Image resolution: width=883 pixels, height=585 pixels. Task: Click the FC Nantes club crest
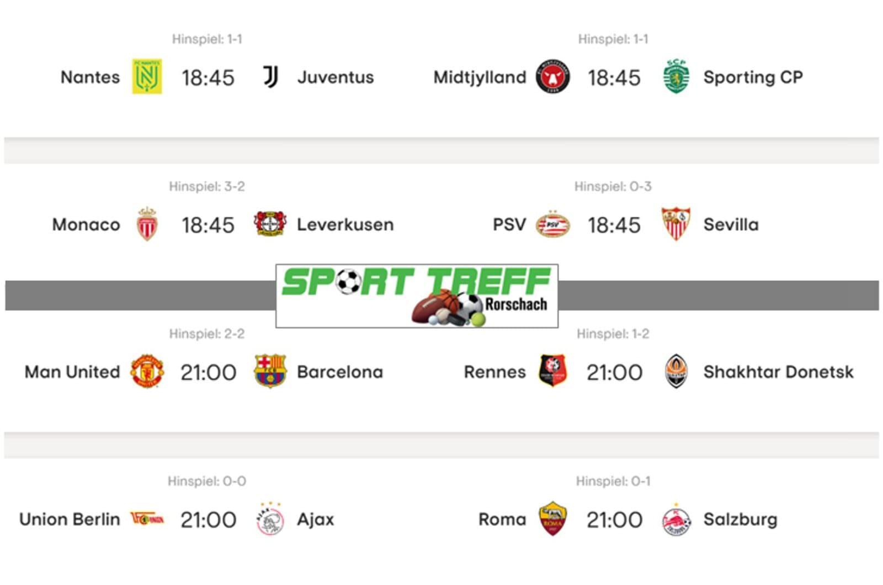click(147, 77)
